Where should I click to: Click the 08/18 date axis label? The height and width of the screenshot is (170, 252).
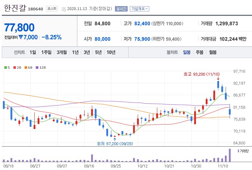[9, 166]
